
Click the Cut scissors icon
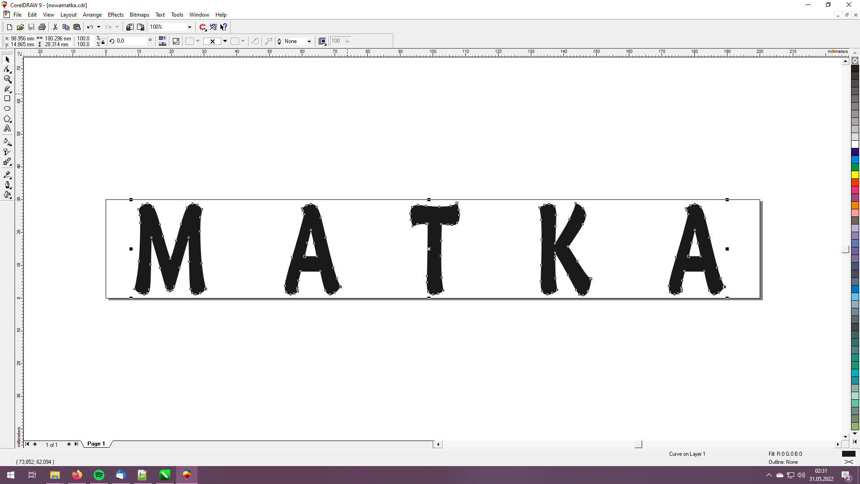55,27
